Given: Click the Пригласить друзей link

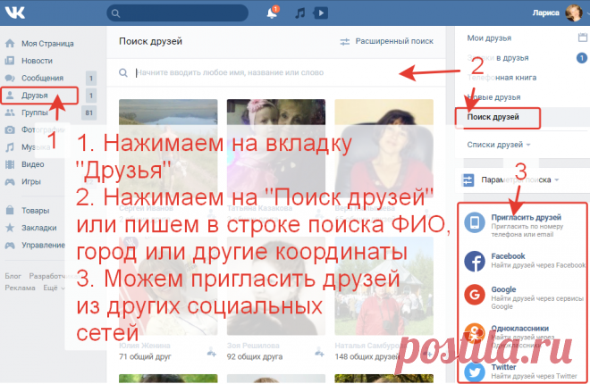Looking at the screenshot, I should click(526, 217).
